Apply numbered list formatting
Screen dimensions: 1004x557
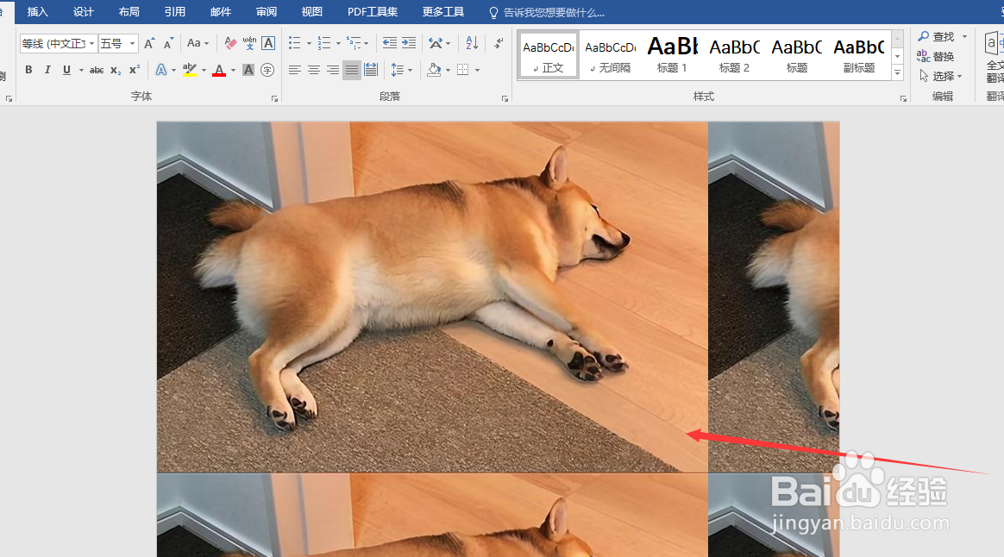coord(324,43)
